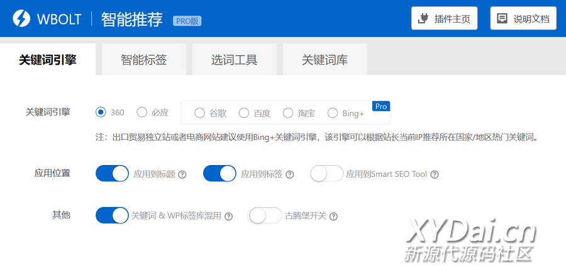The image size is (566, 266).
Task: Select the 必应 keyword engine
Action: pos(142,113)
